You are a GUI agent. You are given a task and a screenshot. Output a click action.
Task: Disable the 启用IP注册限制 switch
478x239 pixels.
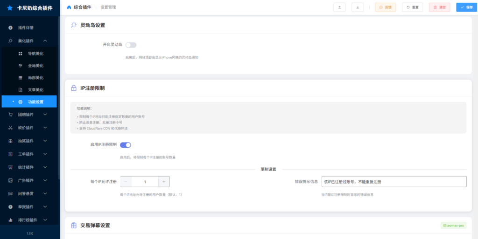click(x=126, y=145)
